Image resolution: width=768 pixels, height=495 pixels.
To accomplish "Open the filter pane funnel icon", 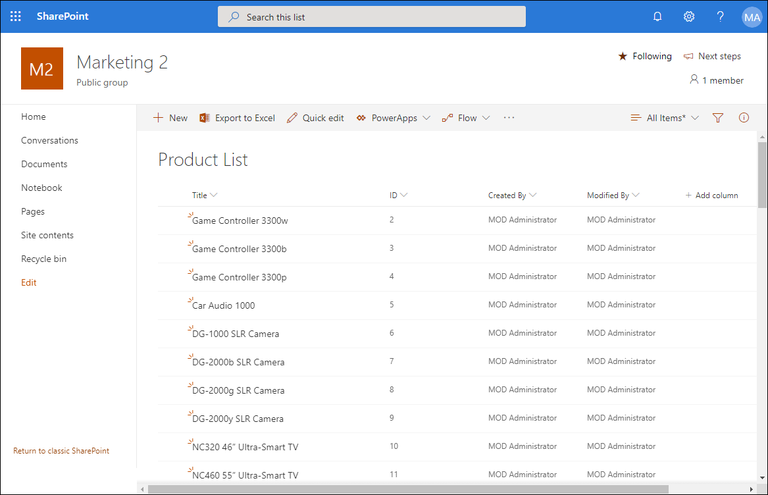I will tap(718, 118).
